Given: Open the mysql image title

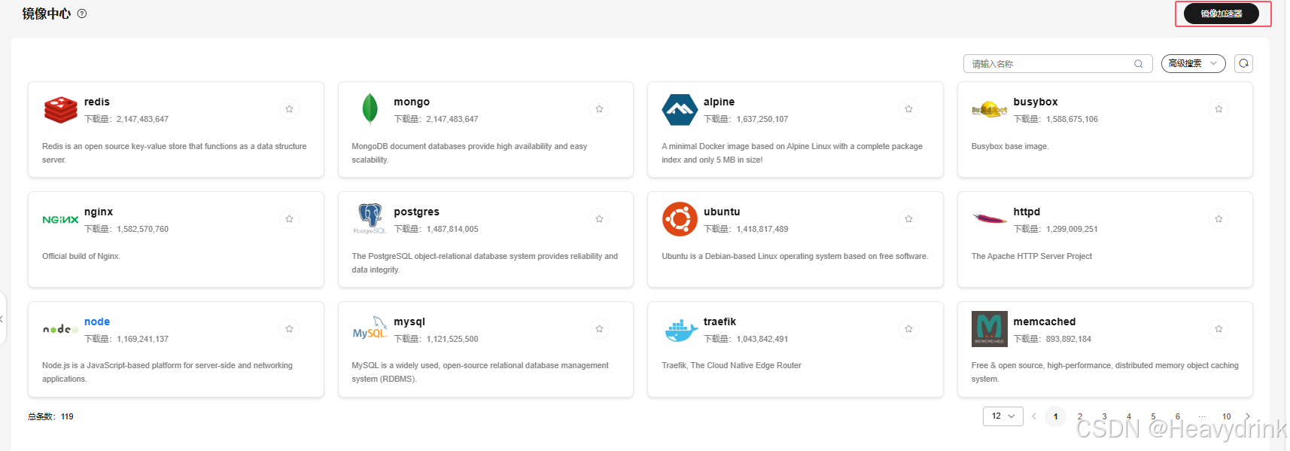Looking at the screenshot, I should point(409,321).
